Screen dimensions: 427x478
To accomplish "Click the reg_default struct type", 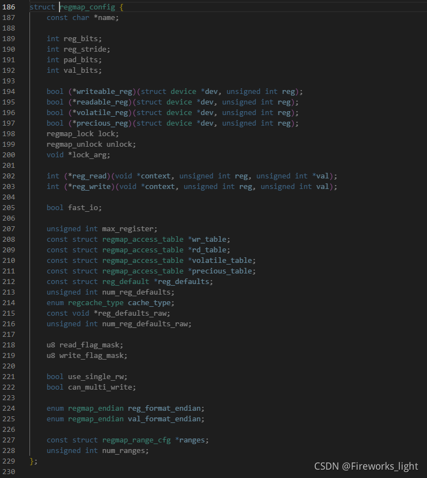I will tap(126, 282).
